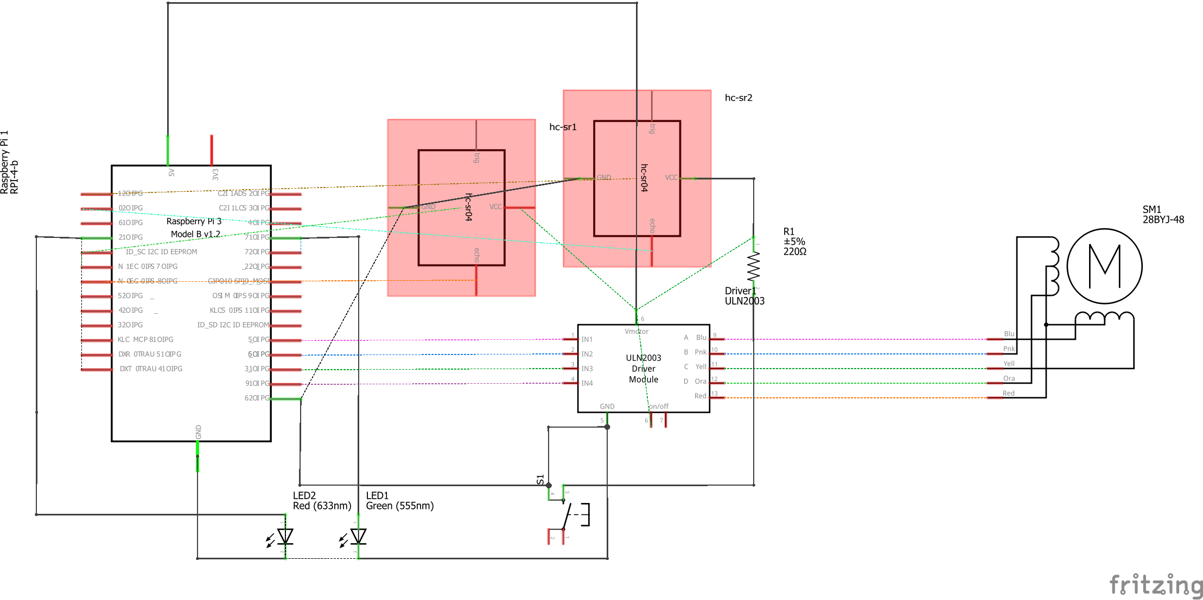Click the hc-sr1 echo pin
1203x600 pixels.
coord(476,280)
